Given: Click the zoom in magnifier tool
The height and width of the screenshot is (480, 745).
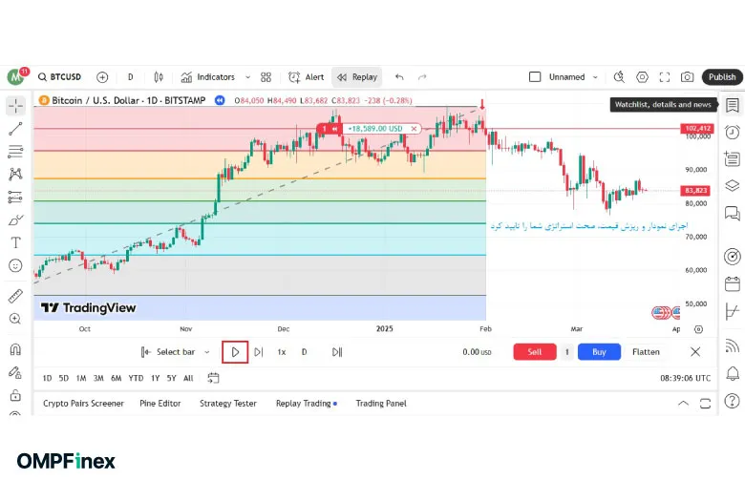Looking at the screenshot, I should coord(15,319).
